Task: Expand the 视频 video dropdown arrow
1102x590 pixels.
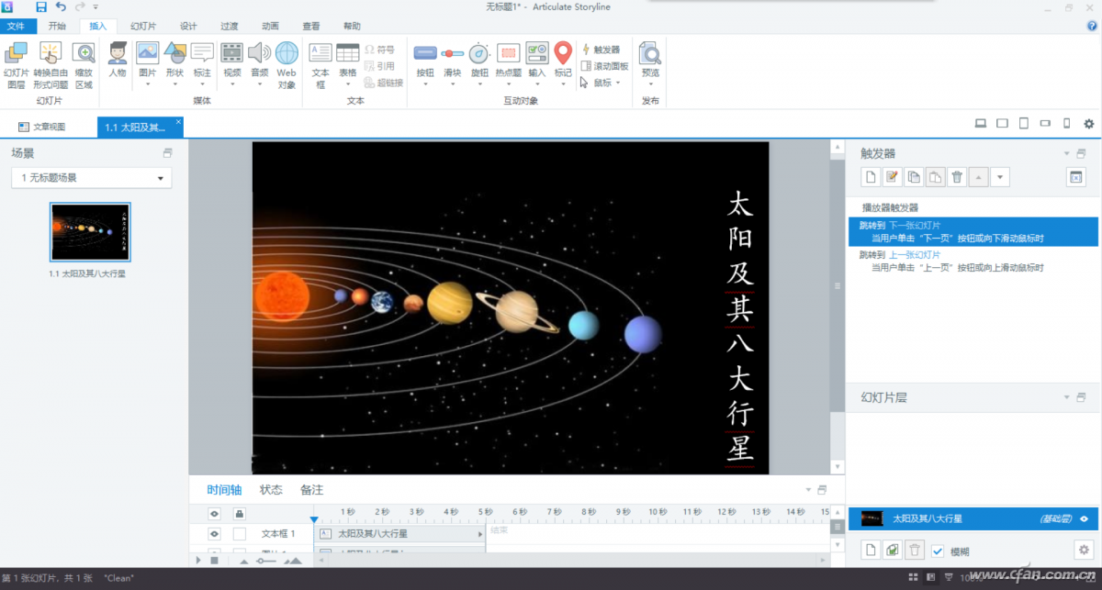Action: tap(232, 84)
